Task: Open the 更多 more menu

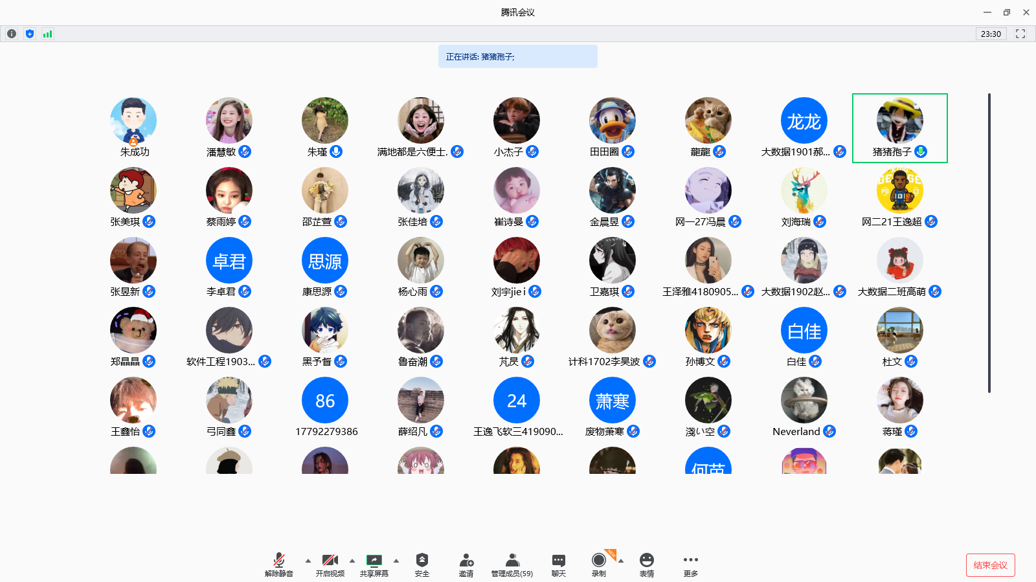Action: (x=691, y=565)
